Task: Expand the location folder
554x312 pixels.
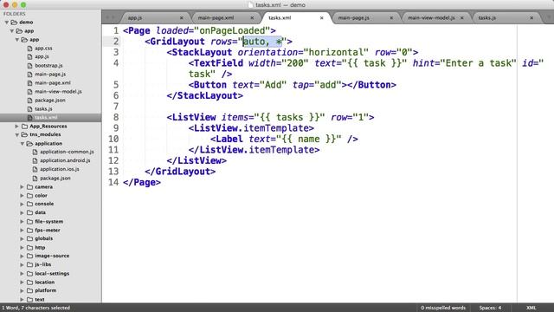Action: click(22, 283)
